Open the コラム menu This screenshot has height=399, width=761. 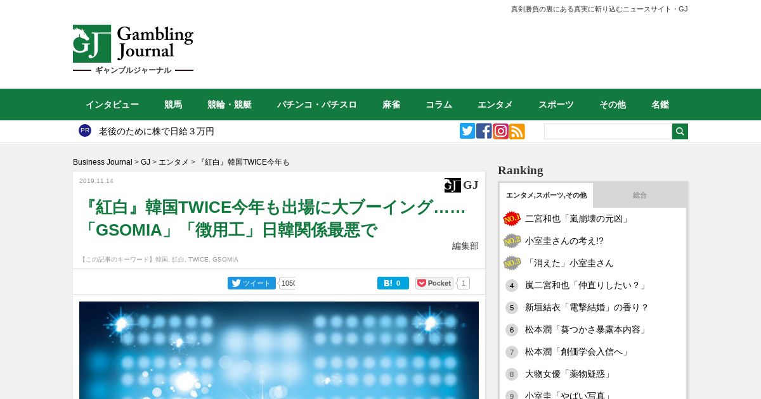click(x=439, y=104)
